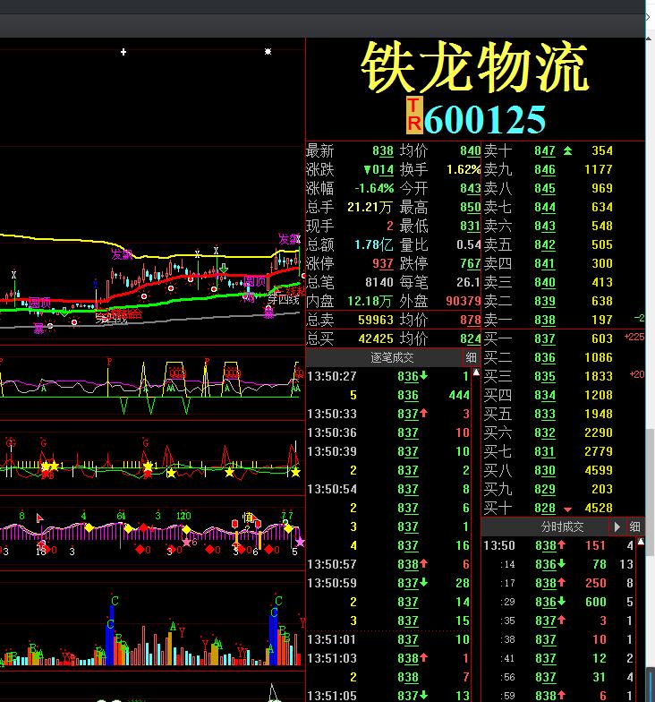655x702 pixels.
Task: Select the 买一 order row with volume 603
Action: coord(563,338)
